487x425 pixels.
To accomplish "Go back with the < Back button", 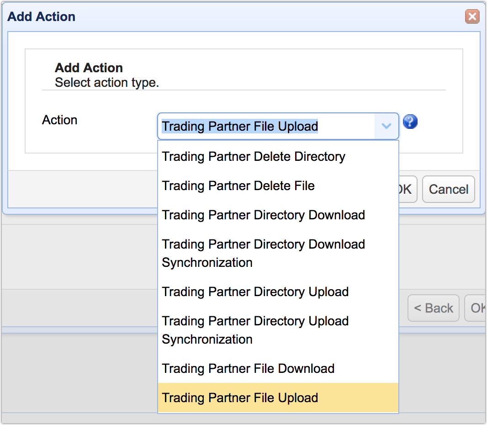I will tap(434, 308).
